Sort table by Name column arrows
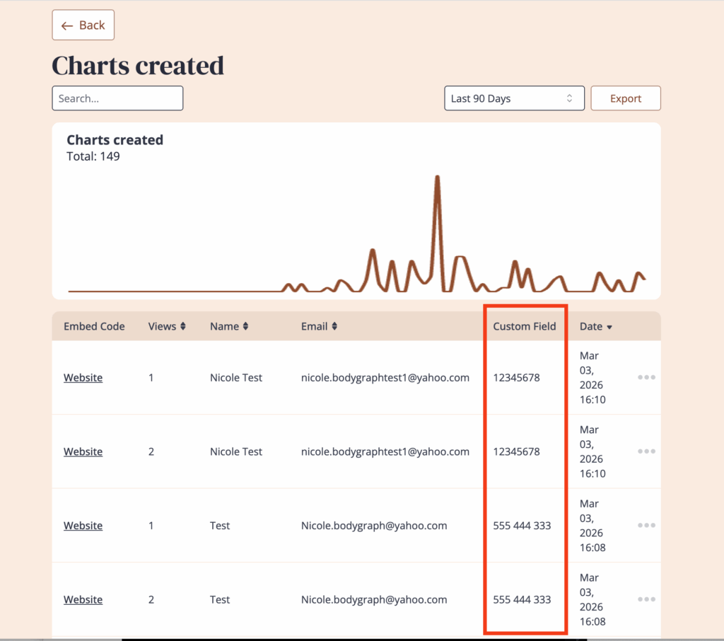The image size is (724, 641). click(245, 327)
